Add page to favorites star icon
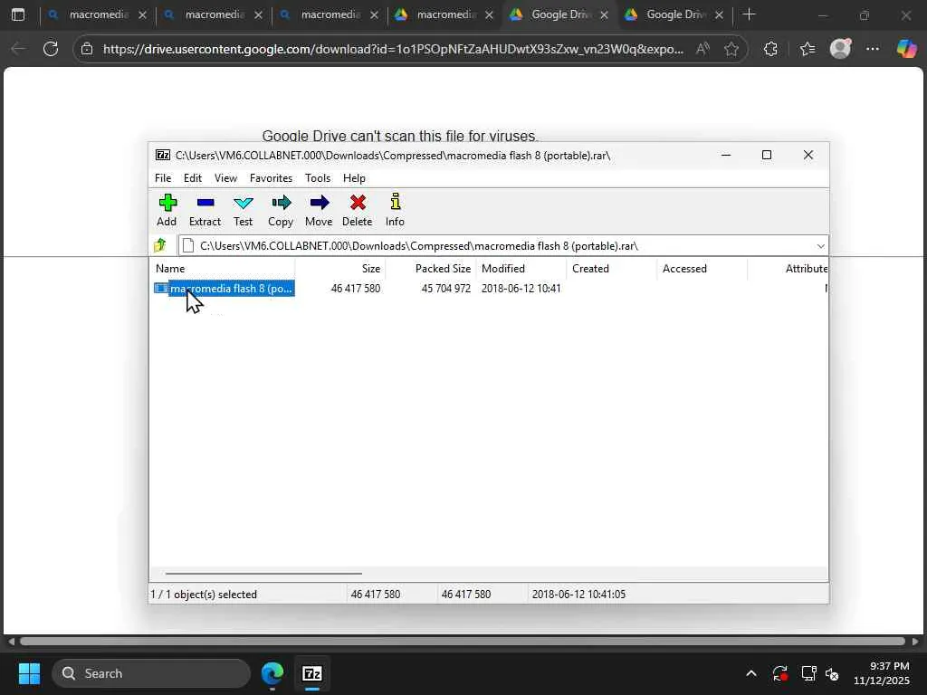Image resolution: width=927 pixels, height=695 pixels. point(731,49)
